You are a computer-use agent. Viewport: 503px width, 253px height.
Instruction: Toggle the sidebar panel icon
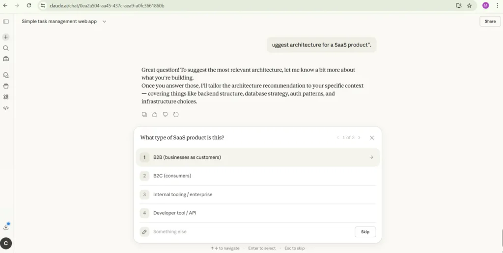click(x=6, y=22)
